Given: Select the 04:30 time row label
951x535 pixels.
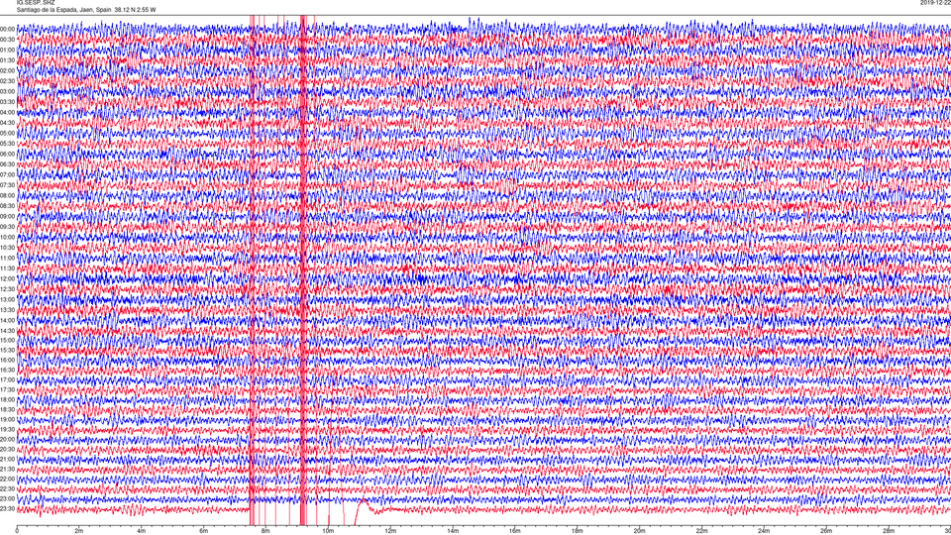Looking at the screenshot, I should click(8, 123).
